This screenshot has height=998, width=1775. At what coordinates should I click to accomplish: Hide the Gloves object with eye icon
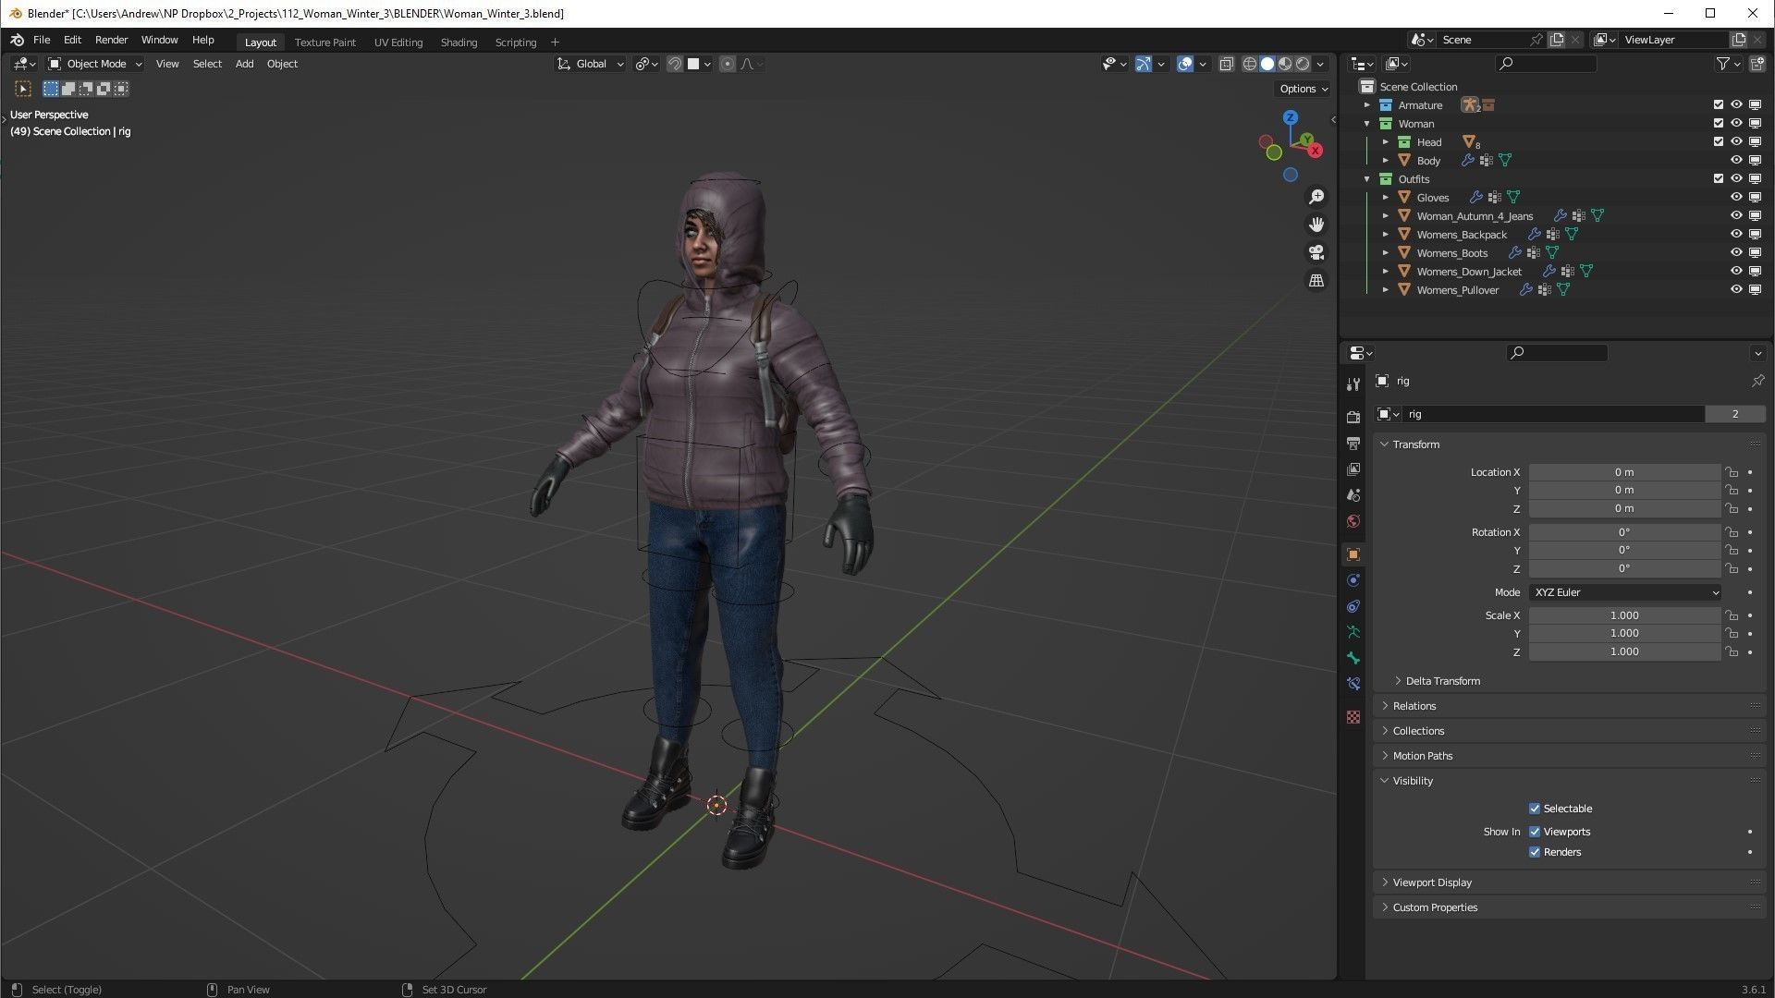pyautogui.click(x=1736, y=197)
